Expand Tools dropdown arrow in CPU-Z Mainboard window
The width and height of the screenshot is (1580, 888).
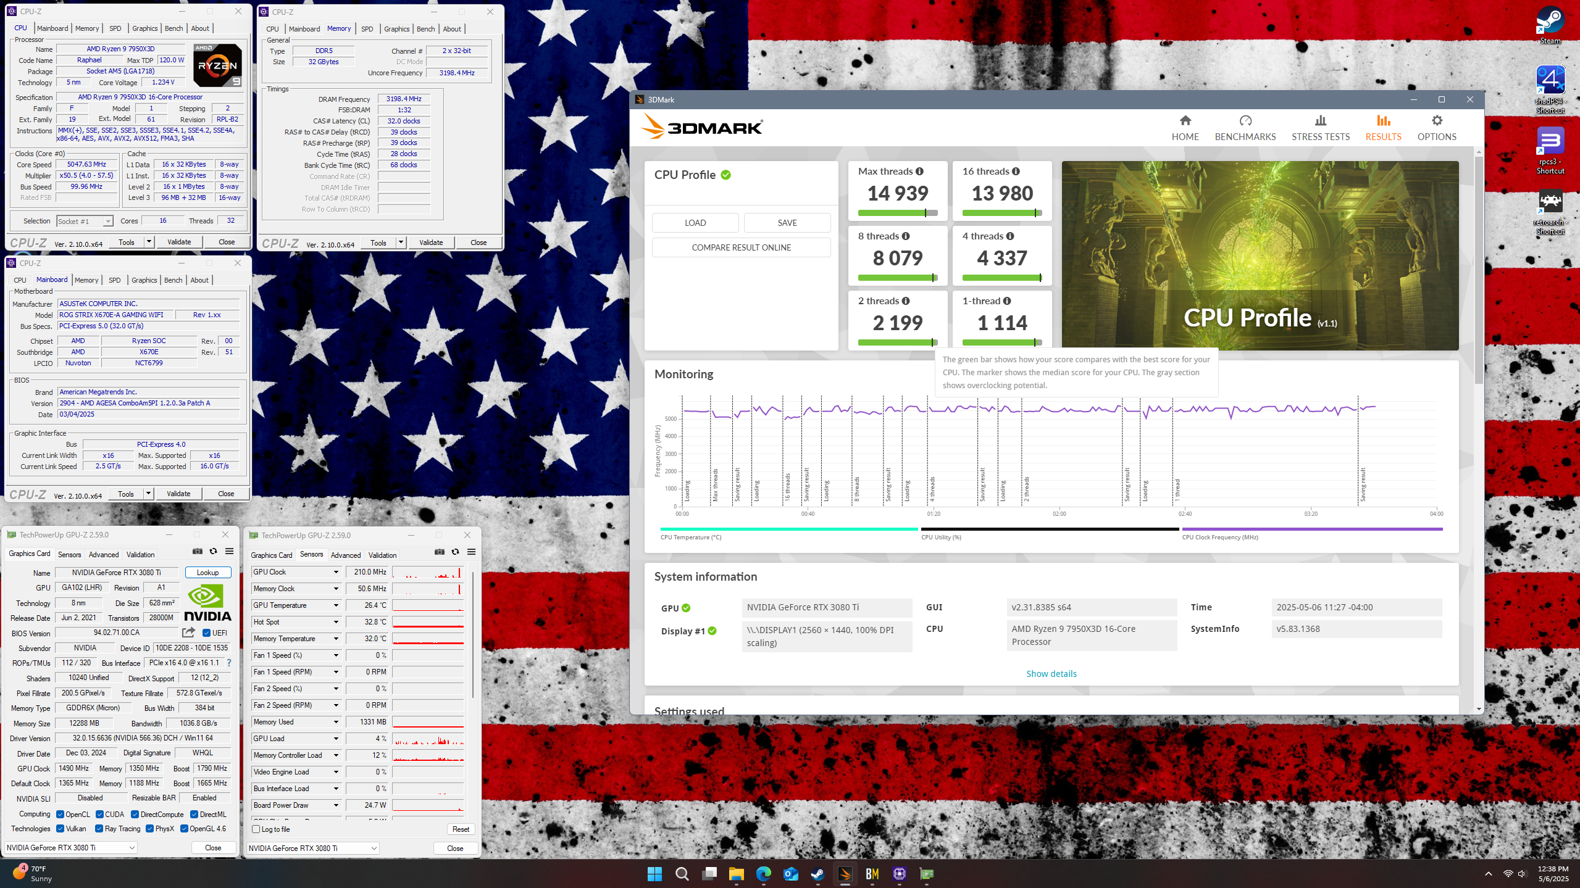(148, 494)
